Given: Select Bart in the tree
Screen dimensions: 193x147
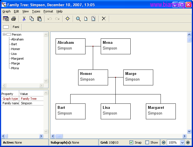Looking at the screenshot, I should tap(14, 44).
